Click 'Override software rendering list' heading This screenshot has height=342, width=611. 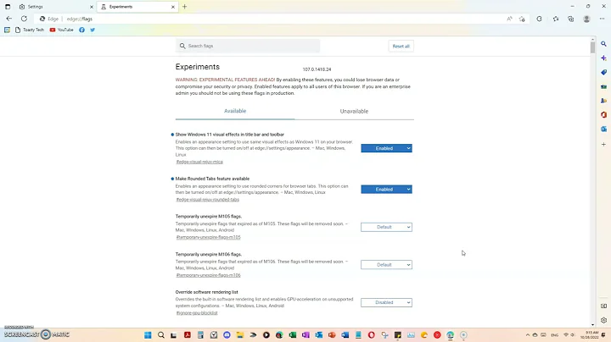pyautogui.click(x=206, y=292)
